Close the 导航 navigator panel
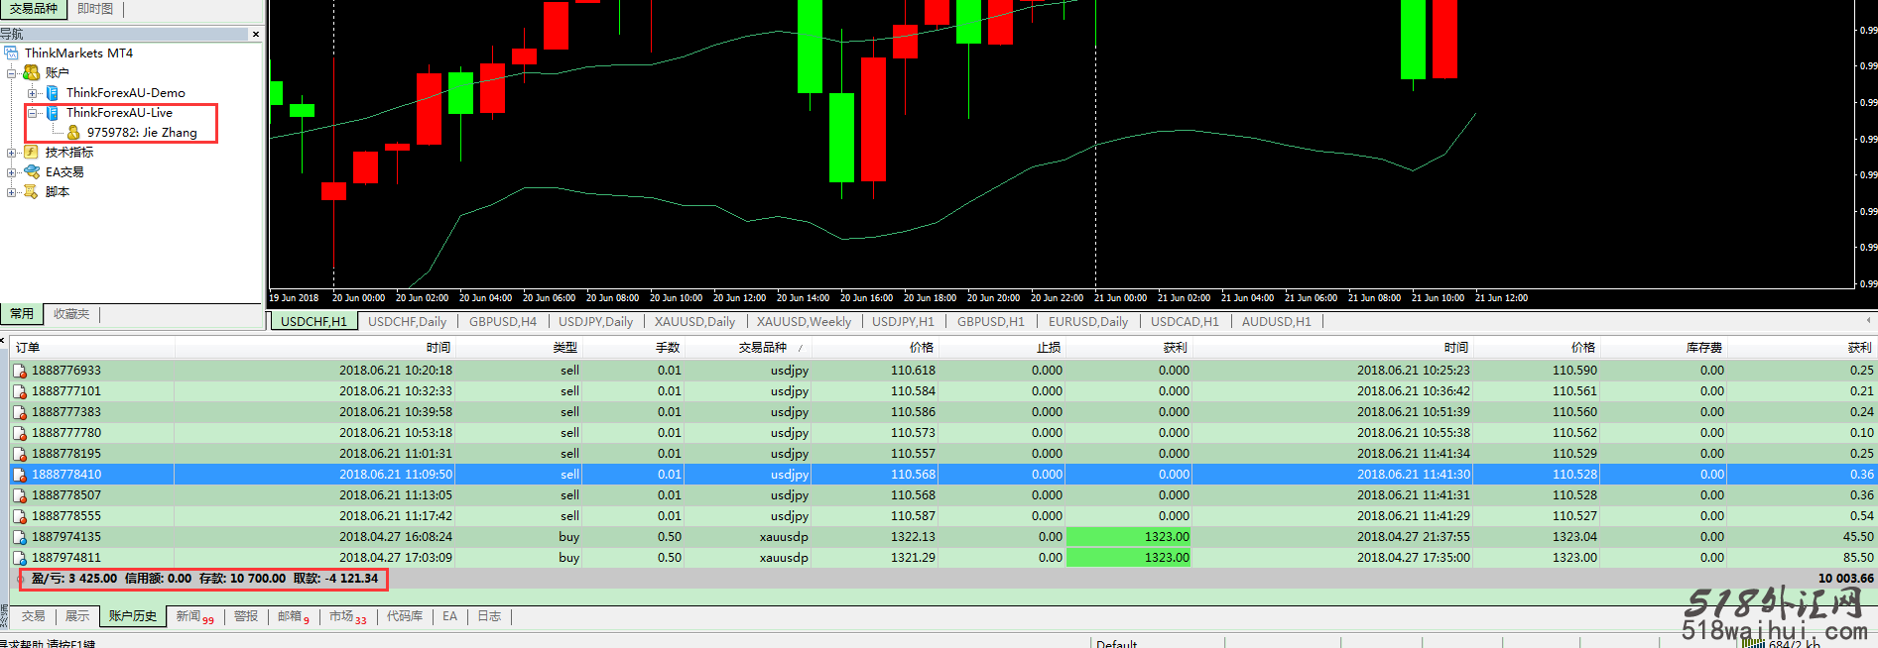 [256, 34]
